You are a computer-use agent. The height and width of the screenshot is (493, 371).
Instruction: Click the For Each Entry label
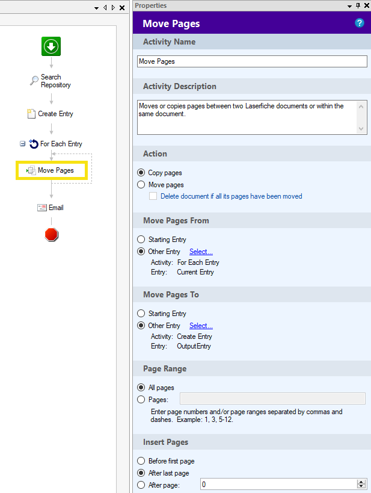tap(61, 144)
